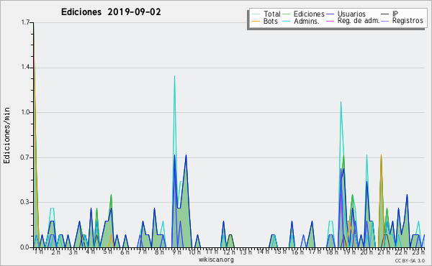Open the wikiscan.org link below the chart
This screenshot has width=432, height=266.
[x=216, y=260]
